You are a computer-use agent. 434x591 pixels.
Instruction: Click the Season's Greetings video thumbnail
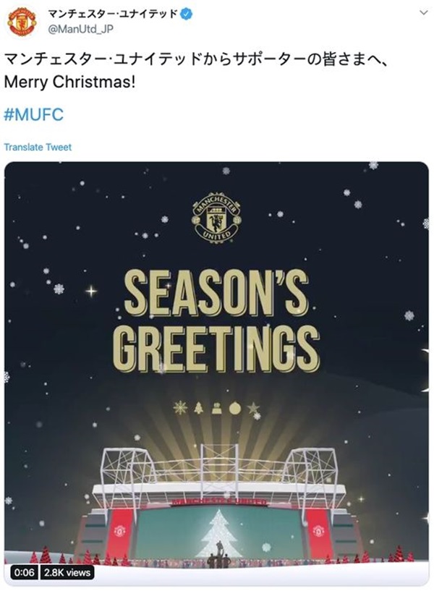[216, 373]
